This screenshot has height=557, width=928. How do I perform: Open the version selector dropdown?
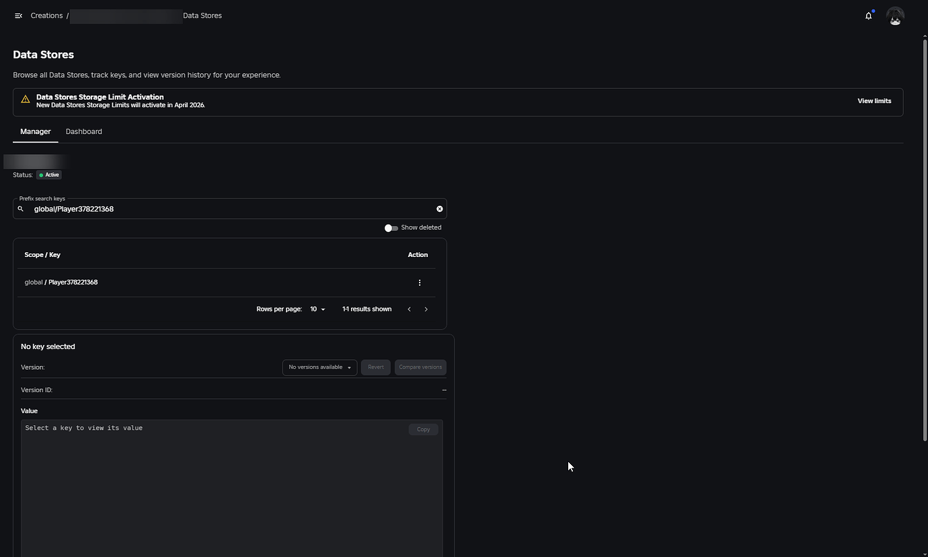coord(319,367)
